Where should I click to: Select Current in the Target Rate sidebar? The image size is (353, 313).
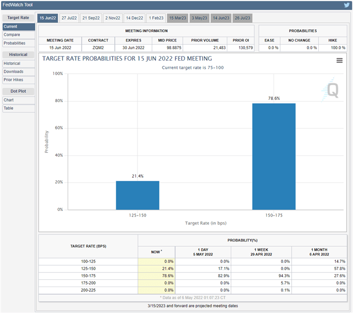[x=19, y=26]
